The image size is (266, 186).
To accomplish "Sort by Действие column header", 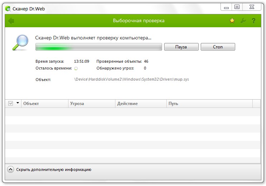I will (x=141, y=104).
